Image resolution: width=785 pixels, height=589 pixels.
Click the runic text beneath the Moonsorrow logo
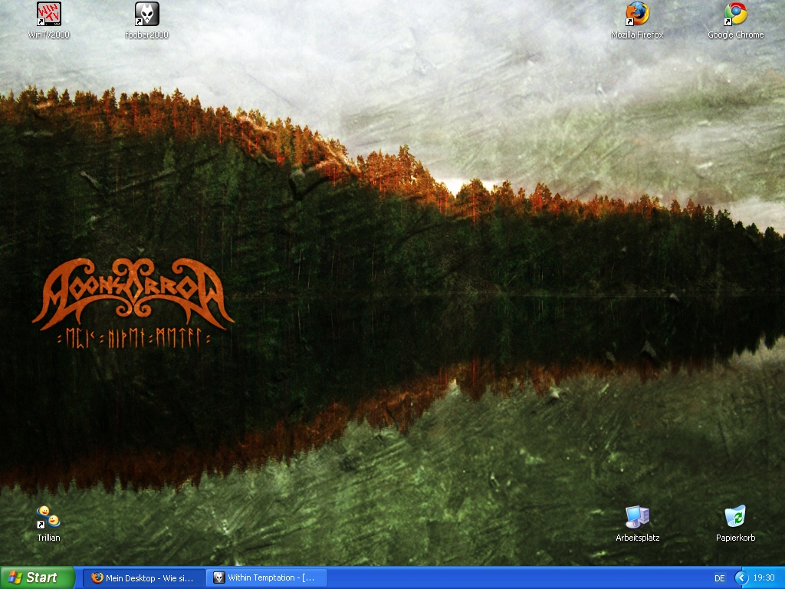click(x=133, y=337)
